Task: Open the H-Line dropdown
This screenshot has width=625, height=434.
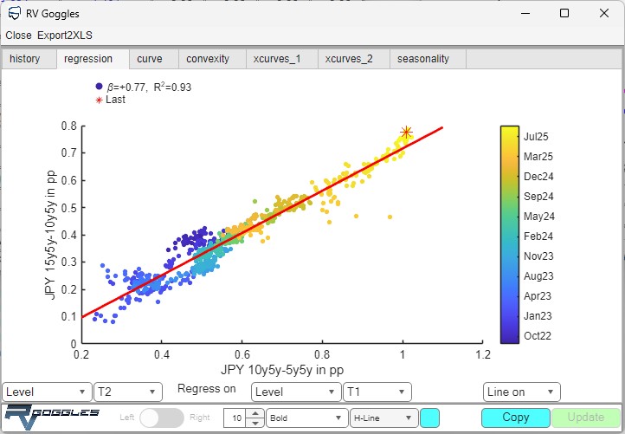Action: [384, 418]
